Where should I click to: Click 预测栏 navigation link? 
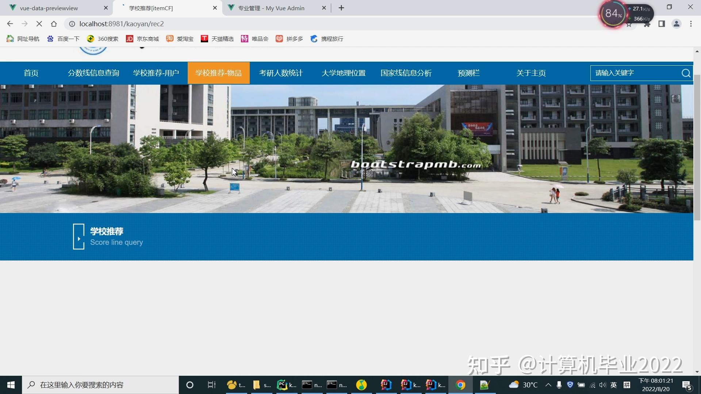click(x=468, y=73)
